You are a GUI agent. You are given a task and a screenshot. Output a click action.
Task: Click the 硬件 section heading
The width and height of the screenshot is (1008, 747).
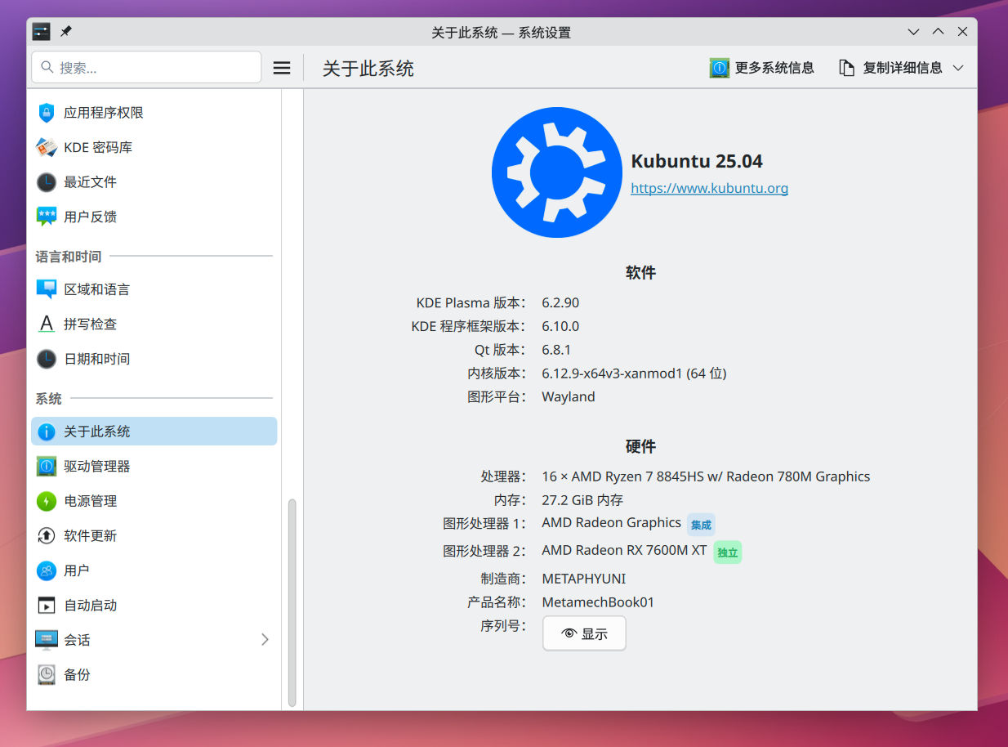coord(640,447)
